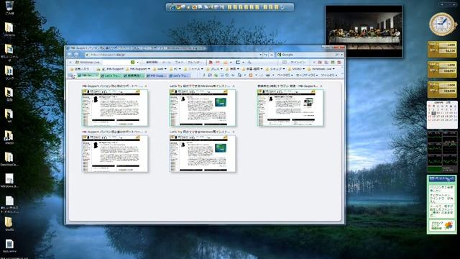Open the ページ(P) command bar menu
This screenshot has height=259, width=460.
click(285, 75)
